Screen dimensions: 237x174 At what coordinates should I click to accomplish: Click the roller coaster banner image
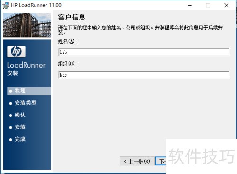click(x=27, y=25)
